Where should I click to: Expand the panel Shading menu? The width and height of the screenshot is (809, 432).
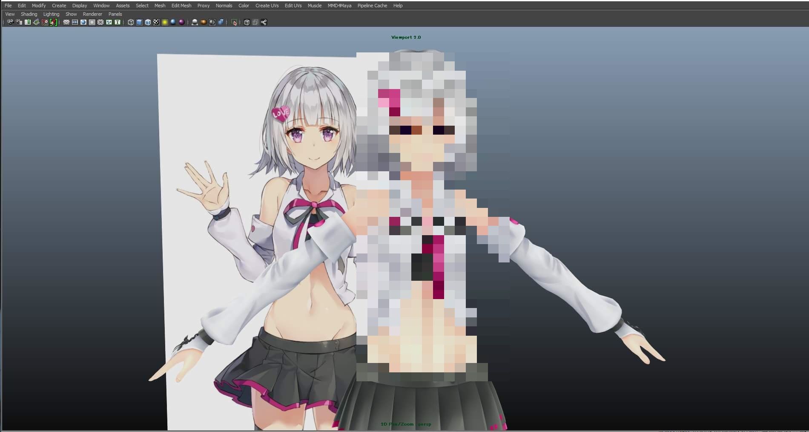pos(29,14)
